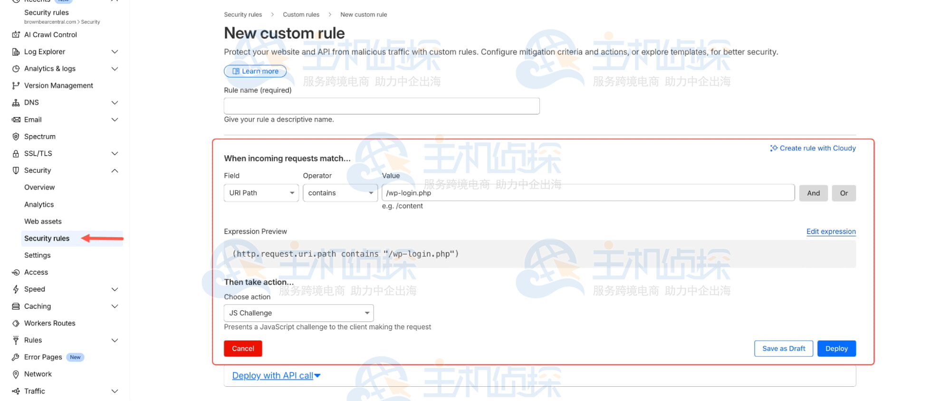
Task: Click the Speed lightning bolt icon
Action: click(16, 289)
